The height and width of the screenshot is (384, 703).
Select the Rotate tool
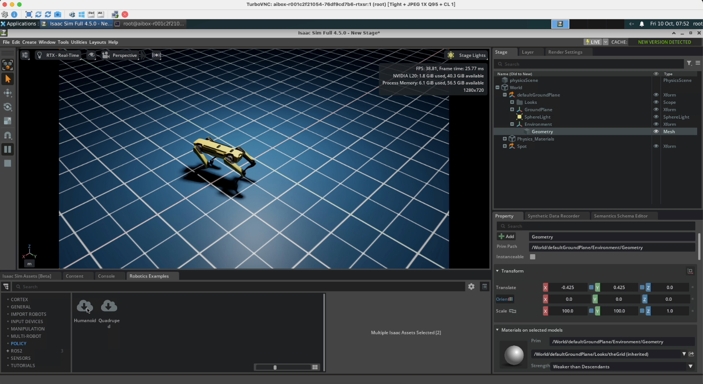(8, 107)
